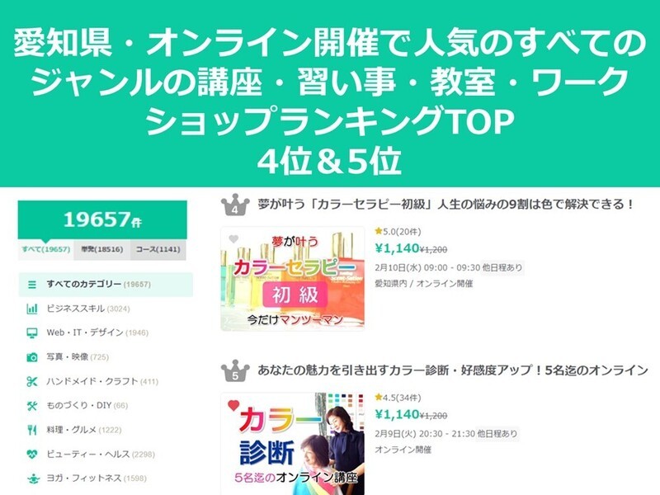Click the Business Skills bar chart icon
Screen dimensions: 660x495
(x=32, y=309)
